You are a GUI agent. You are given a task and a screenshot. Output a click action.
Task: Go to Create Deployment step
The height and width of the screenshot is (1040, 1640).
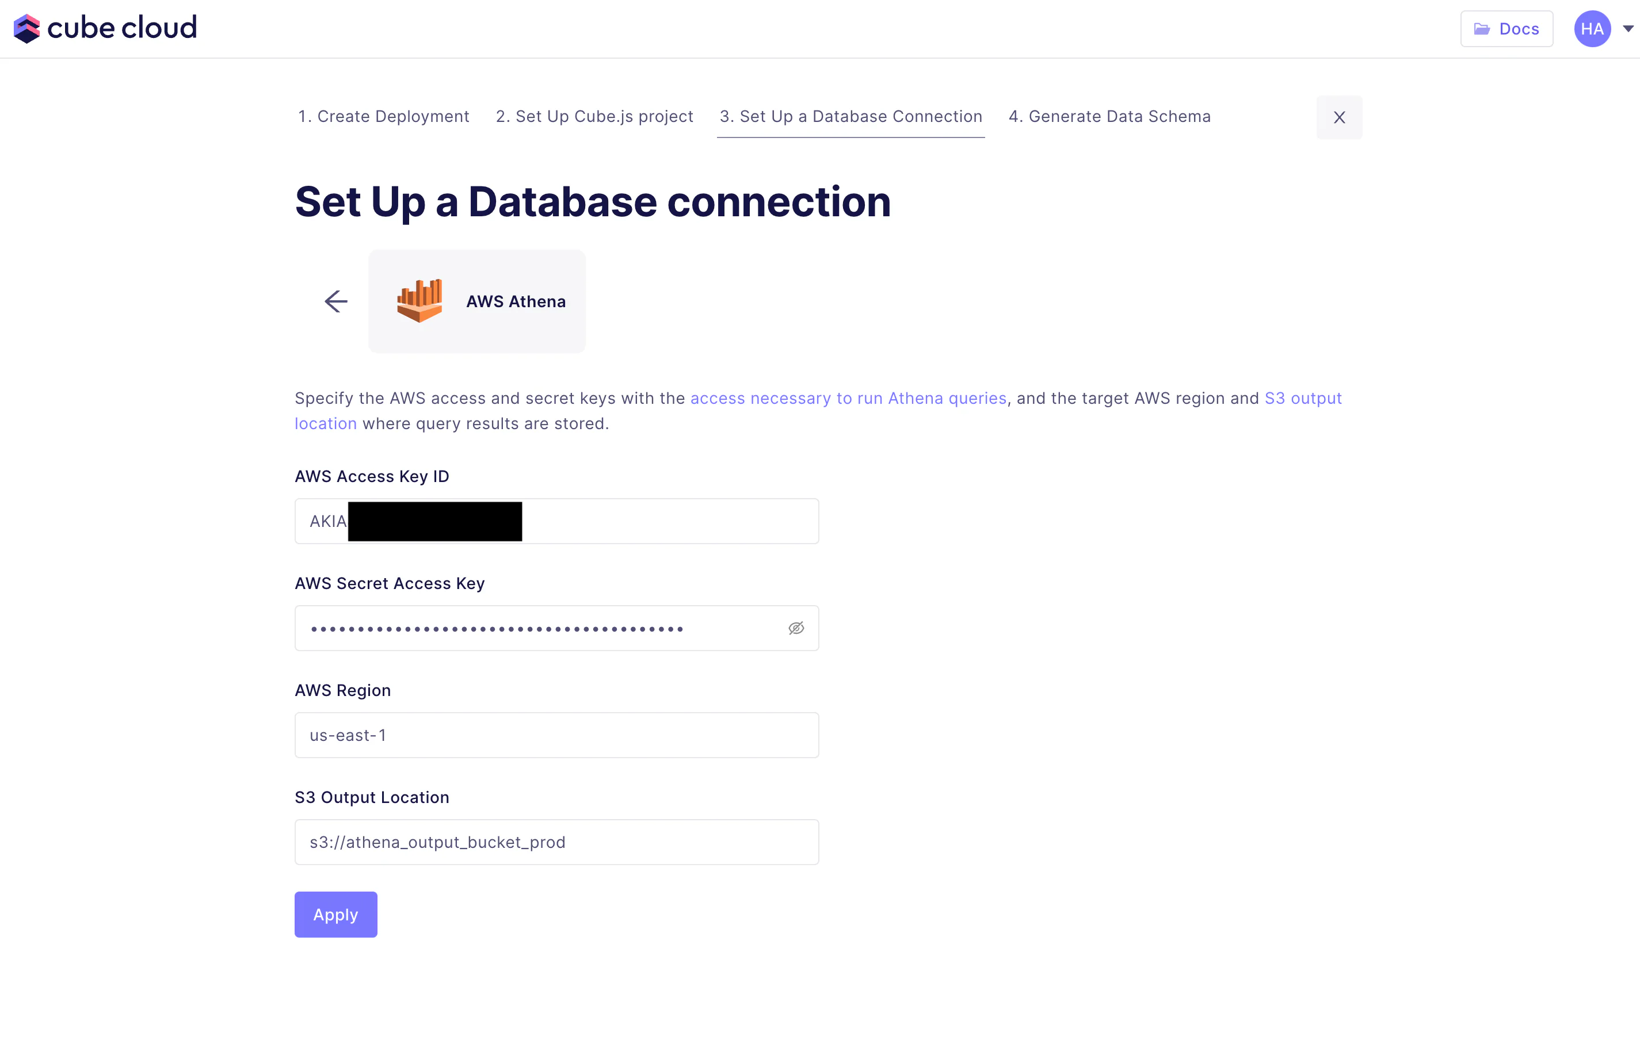[383, 116]
